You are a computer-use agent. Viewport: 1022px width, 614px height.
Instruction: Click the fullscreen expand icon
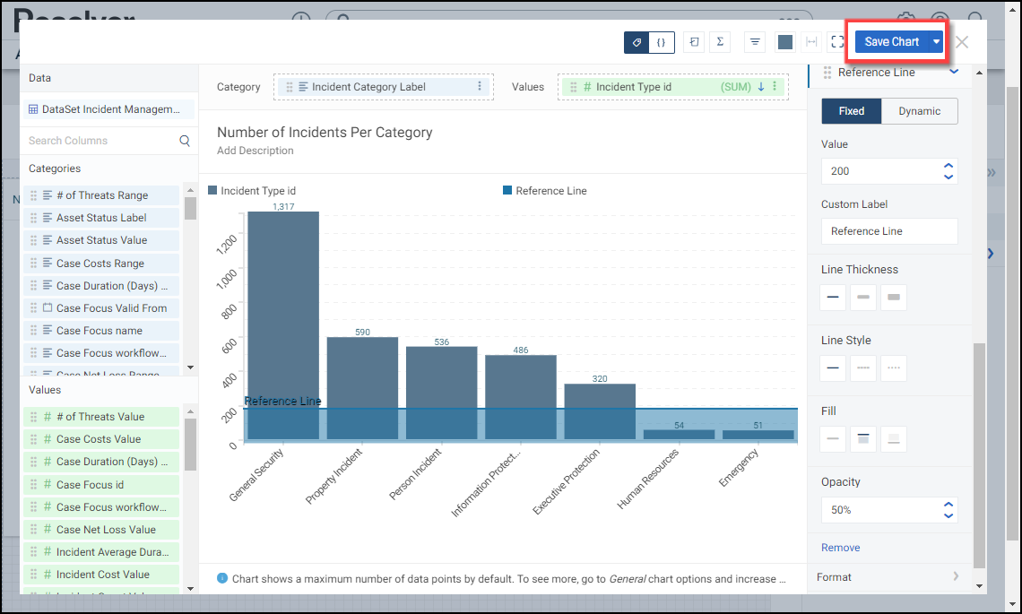pos(837,42)
